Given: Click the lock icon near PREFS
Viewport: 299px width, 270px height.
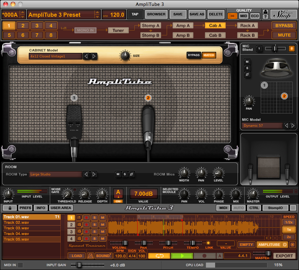Looking at the screenshot, I should click(11, 208).
